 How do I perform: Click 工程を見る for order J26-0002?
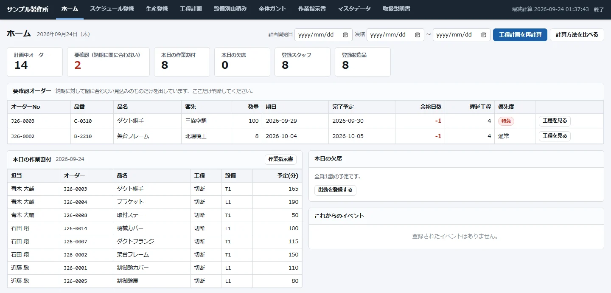555,136
